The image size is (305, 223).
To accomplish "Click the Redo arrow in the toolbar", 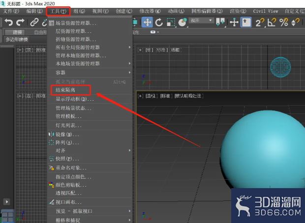I will coord(21,22).
